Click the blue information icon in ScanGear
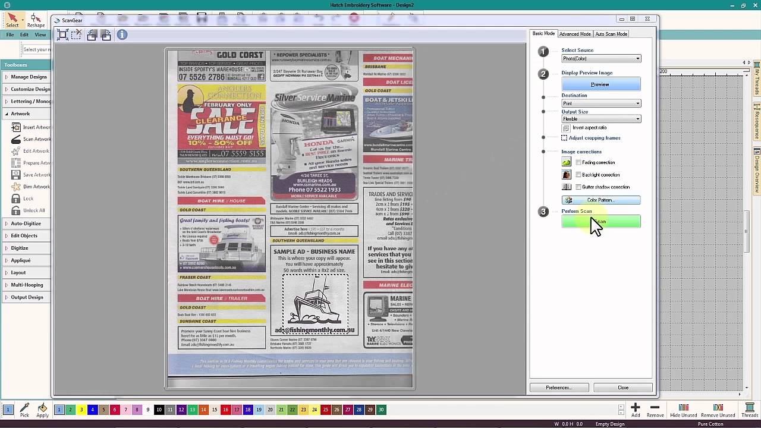This screenshot has height=428, width=761. [x=122, y=35]
